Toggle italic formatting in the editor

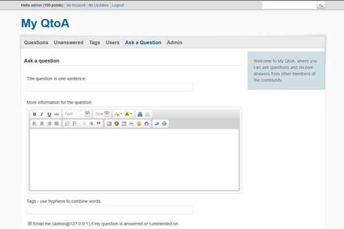pyautogui.click(x=42, y=114)
